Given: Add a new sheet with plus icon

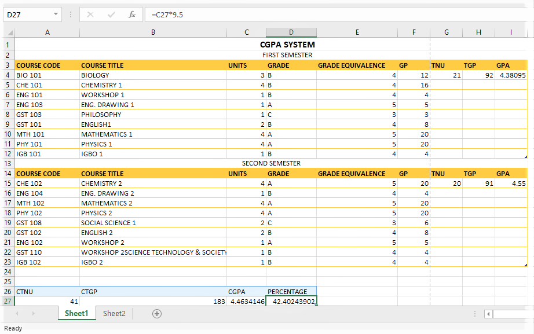Looking at the screenshot, I should pos(156,314).
